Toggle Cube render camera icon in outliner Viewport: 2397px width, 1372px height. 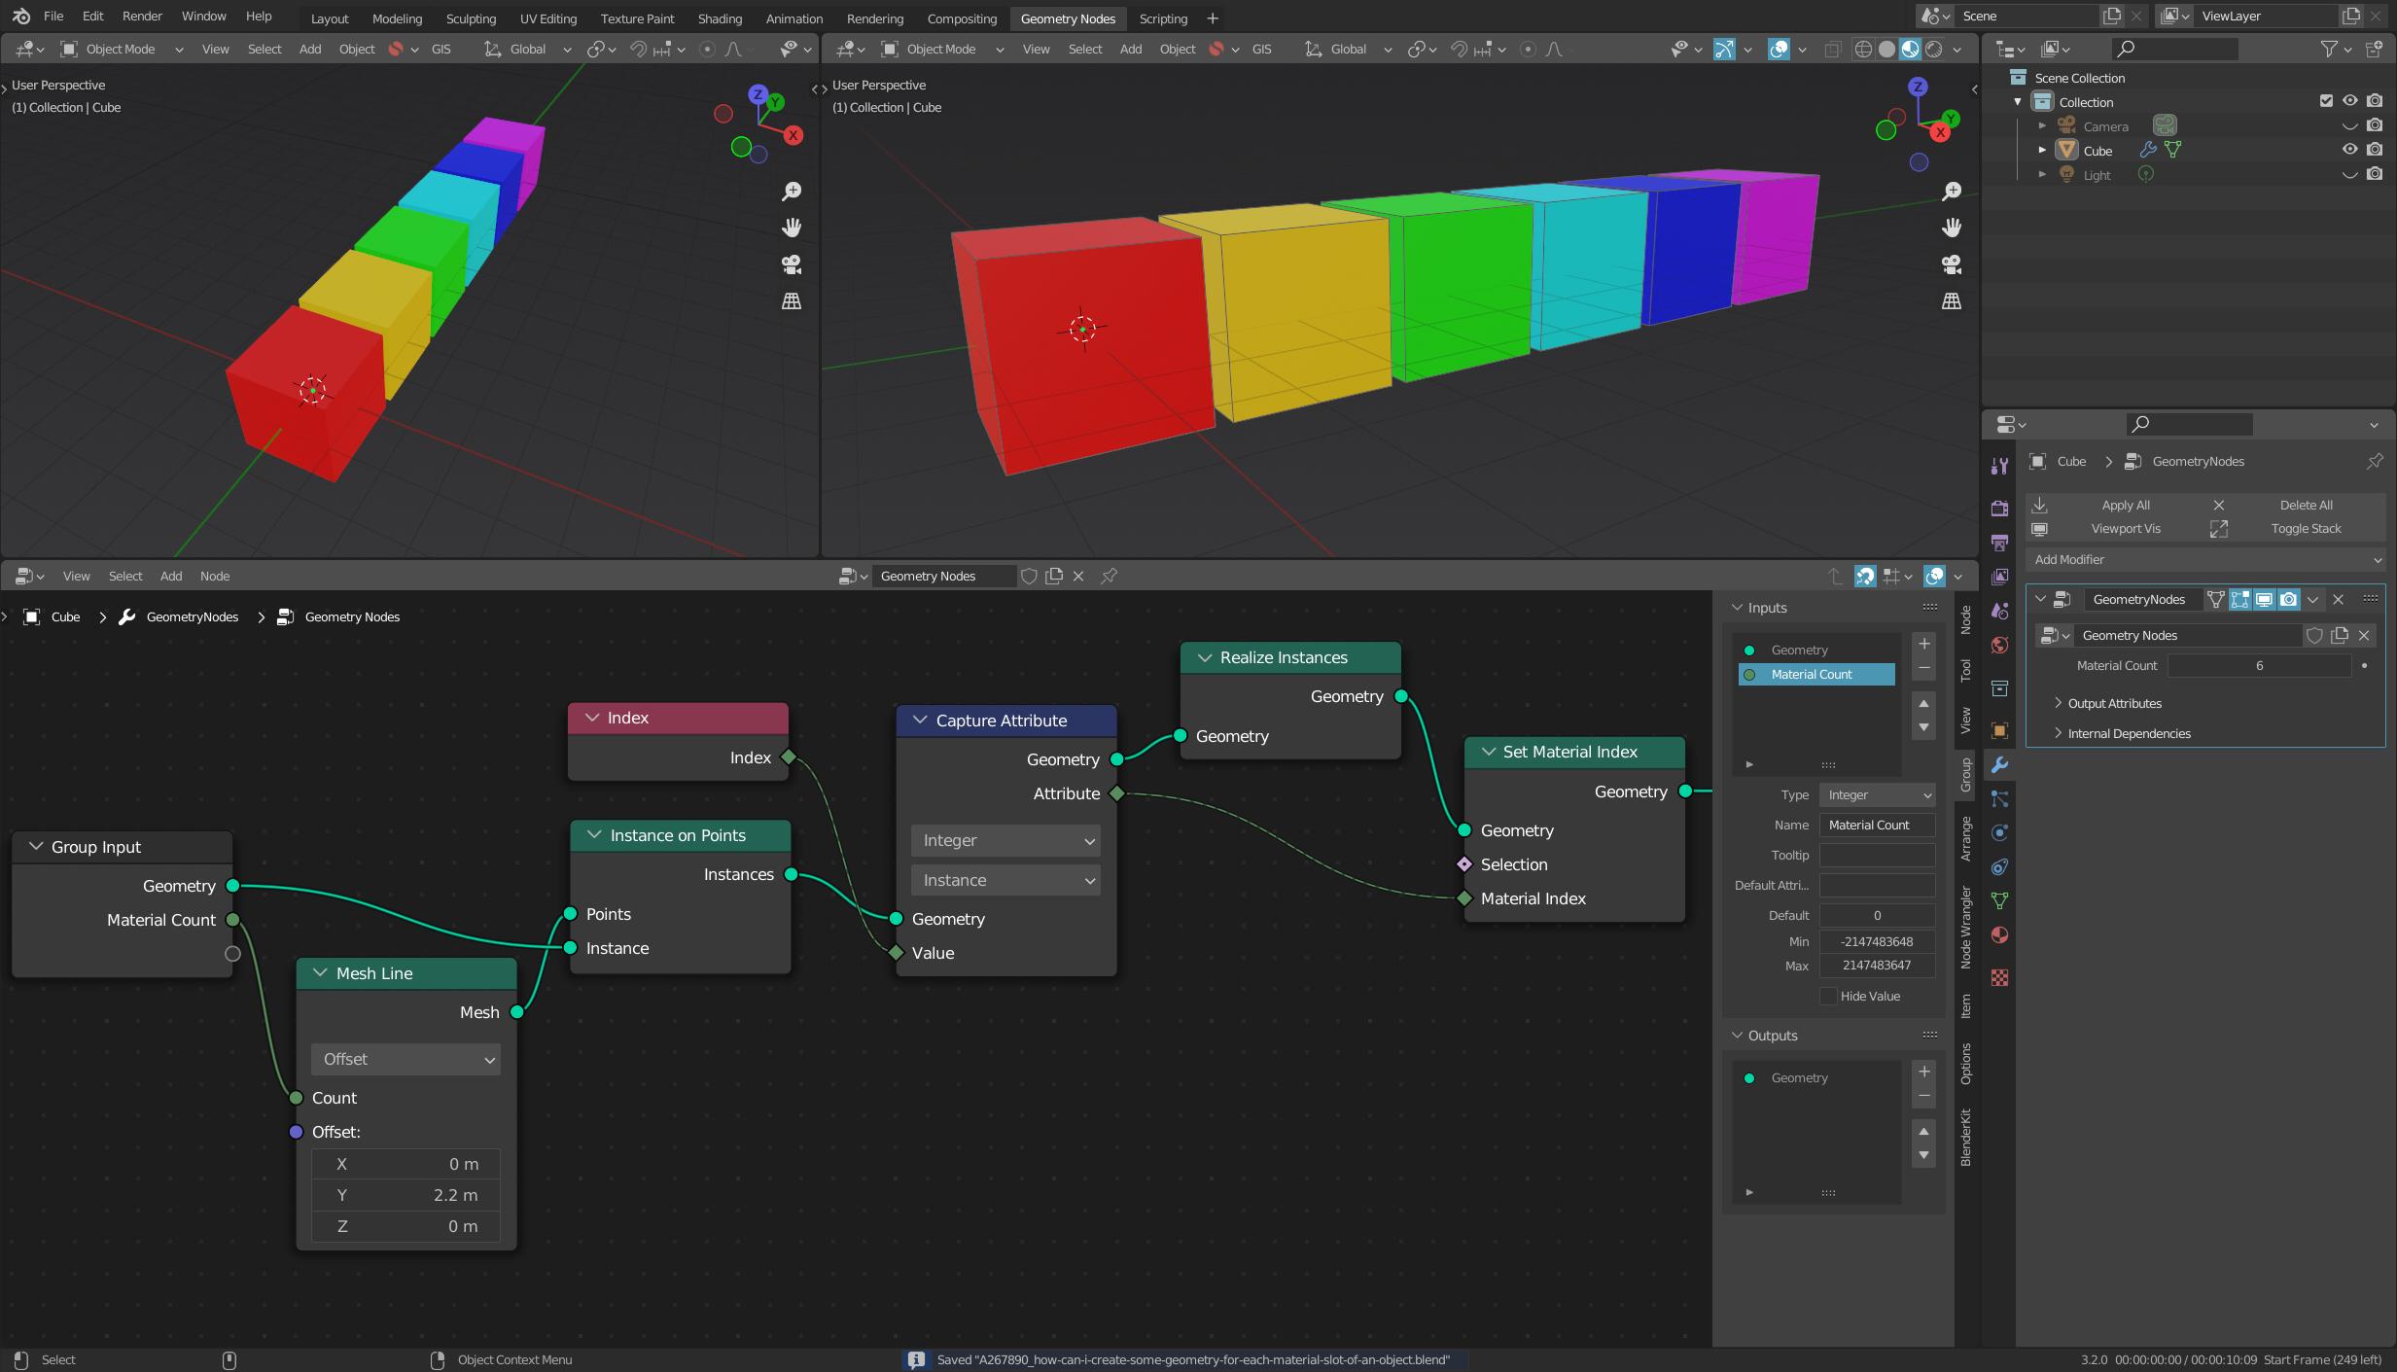(2375, 150)
